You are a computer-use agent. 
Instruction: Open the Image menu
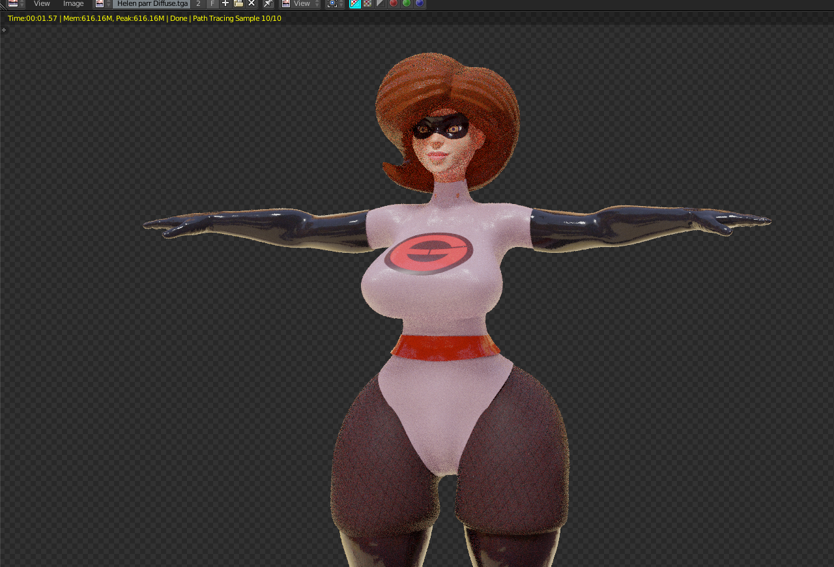click(x=74, y=4)
